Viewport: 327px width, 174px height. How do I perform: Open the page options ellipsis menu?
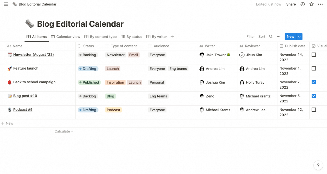click(x=320, y=4)
